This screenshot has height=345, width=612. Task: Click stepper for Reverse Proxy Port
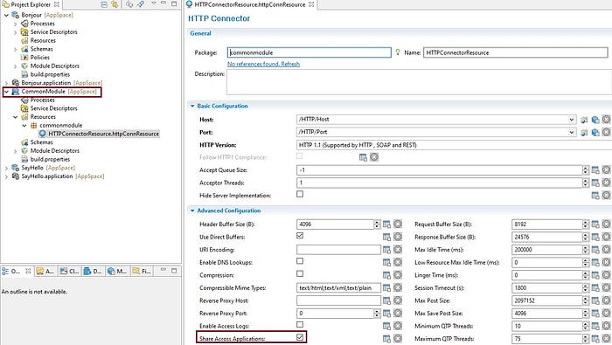pos(377,313)
